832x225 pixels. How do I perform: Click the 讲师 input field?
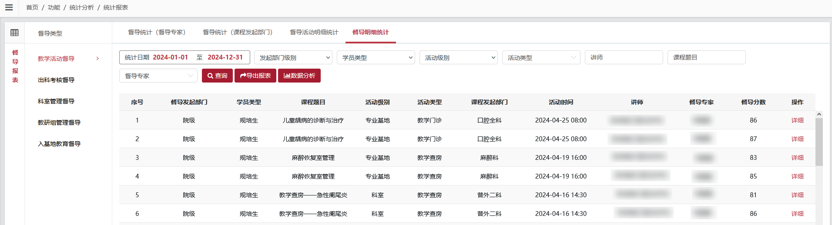tap(624, 57)
